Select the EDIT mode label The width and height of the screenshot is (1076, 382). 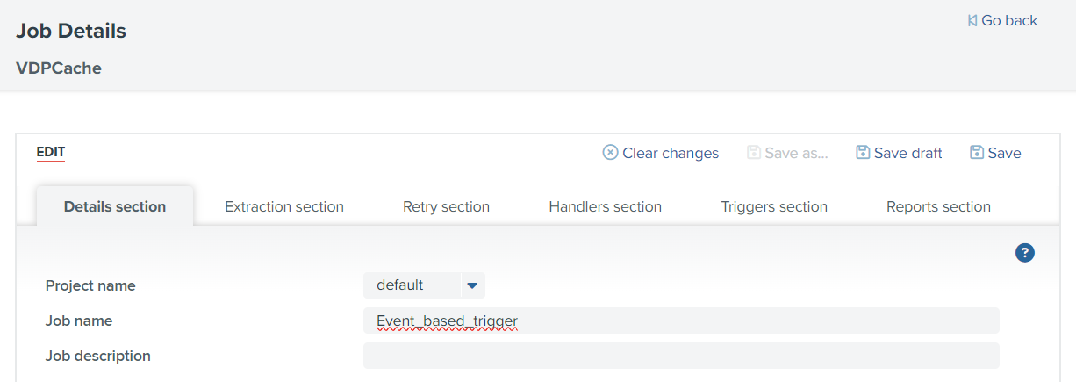click(x=51, y=153)
